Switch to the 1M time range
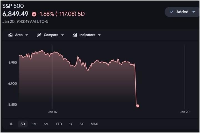200x133 pixels. pos(34,124)
